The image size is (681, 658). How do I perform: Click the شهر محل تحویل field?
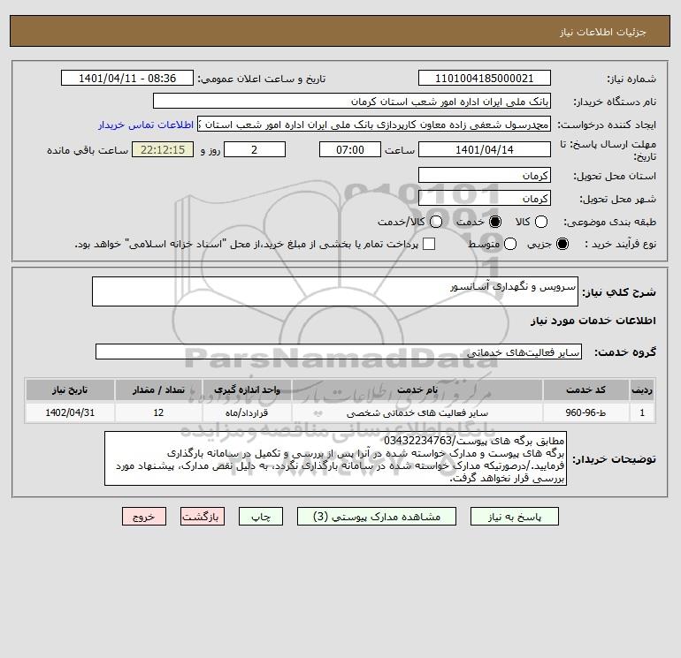(485, 199)
